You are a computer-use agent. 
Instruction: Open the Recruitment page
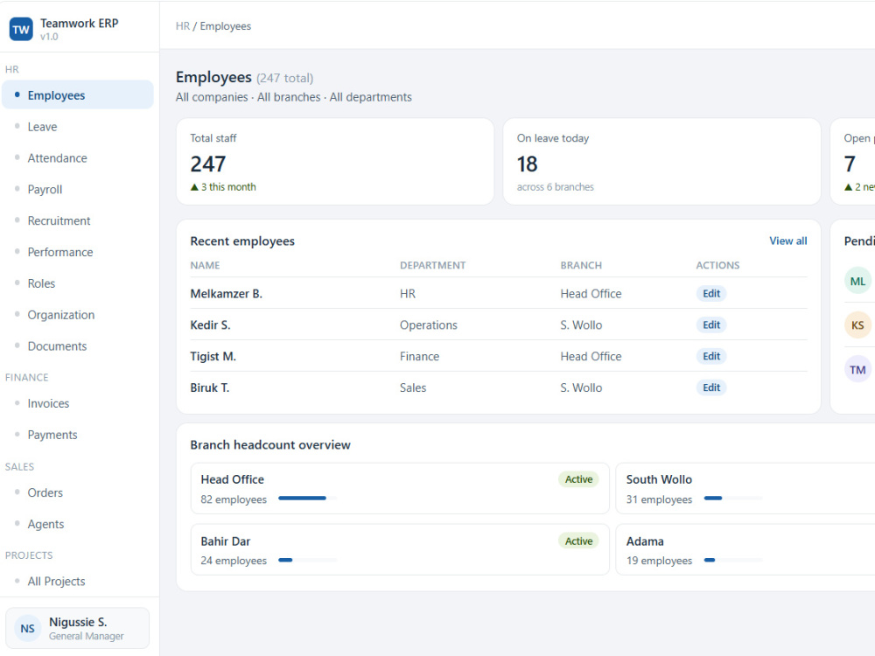pyautogui.click(x=78, y=220)
